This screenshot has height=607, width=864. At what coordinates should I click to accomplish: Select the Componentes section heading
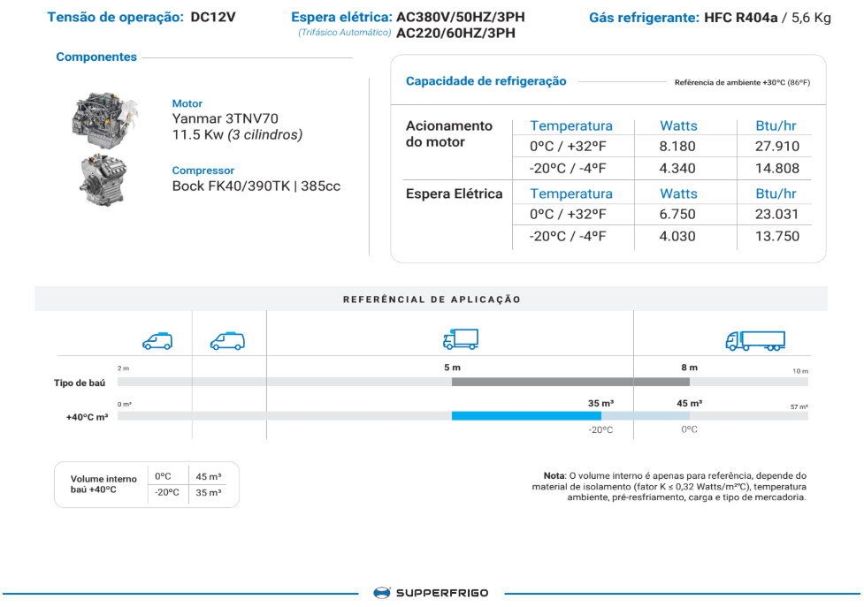click(96, 57)
